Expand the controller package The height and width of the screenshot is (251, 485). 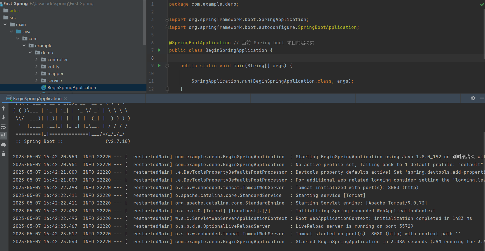coord(36,60)
